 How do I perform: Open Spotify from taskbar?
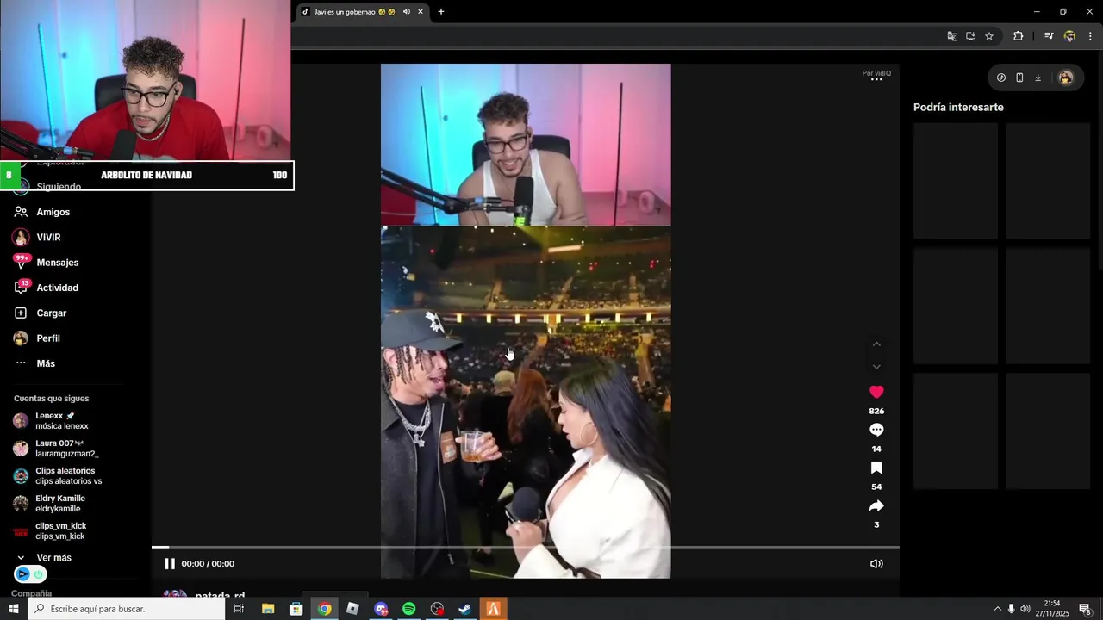409,609
